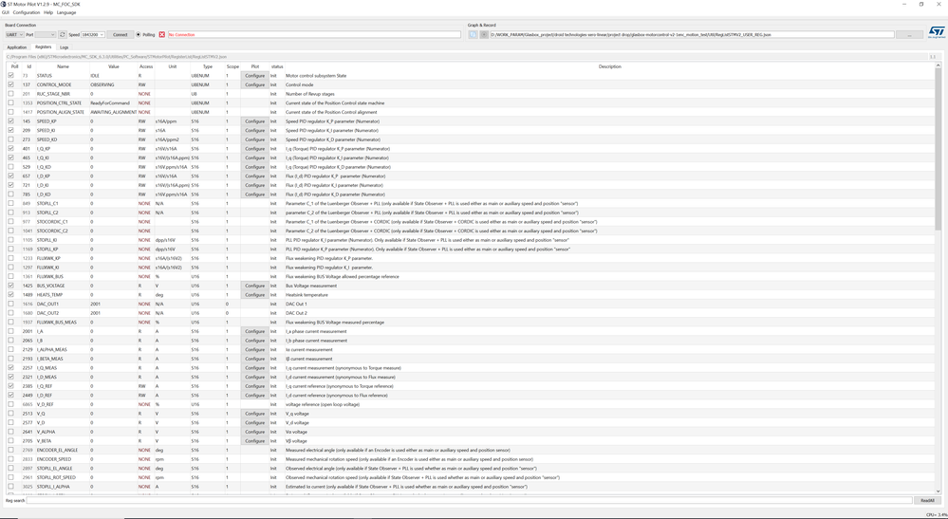Viewport: 948px width, 519px height.
Task: Click Configure for I_B
Action: coord(255,341)
